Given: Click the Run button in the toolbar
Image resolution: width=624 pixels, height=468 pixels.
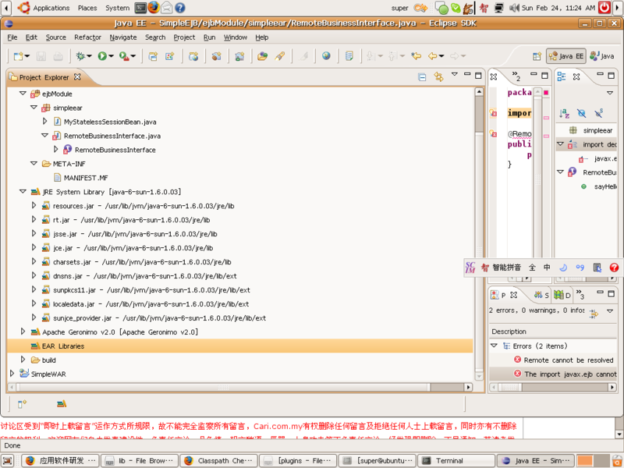Looking at the screenshot, I should (x=102, y=56).
